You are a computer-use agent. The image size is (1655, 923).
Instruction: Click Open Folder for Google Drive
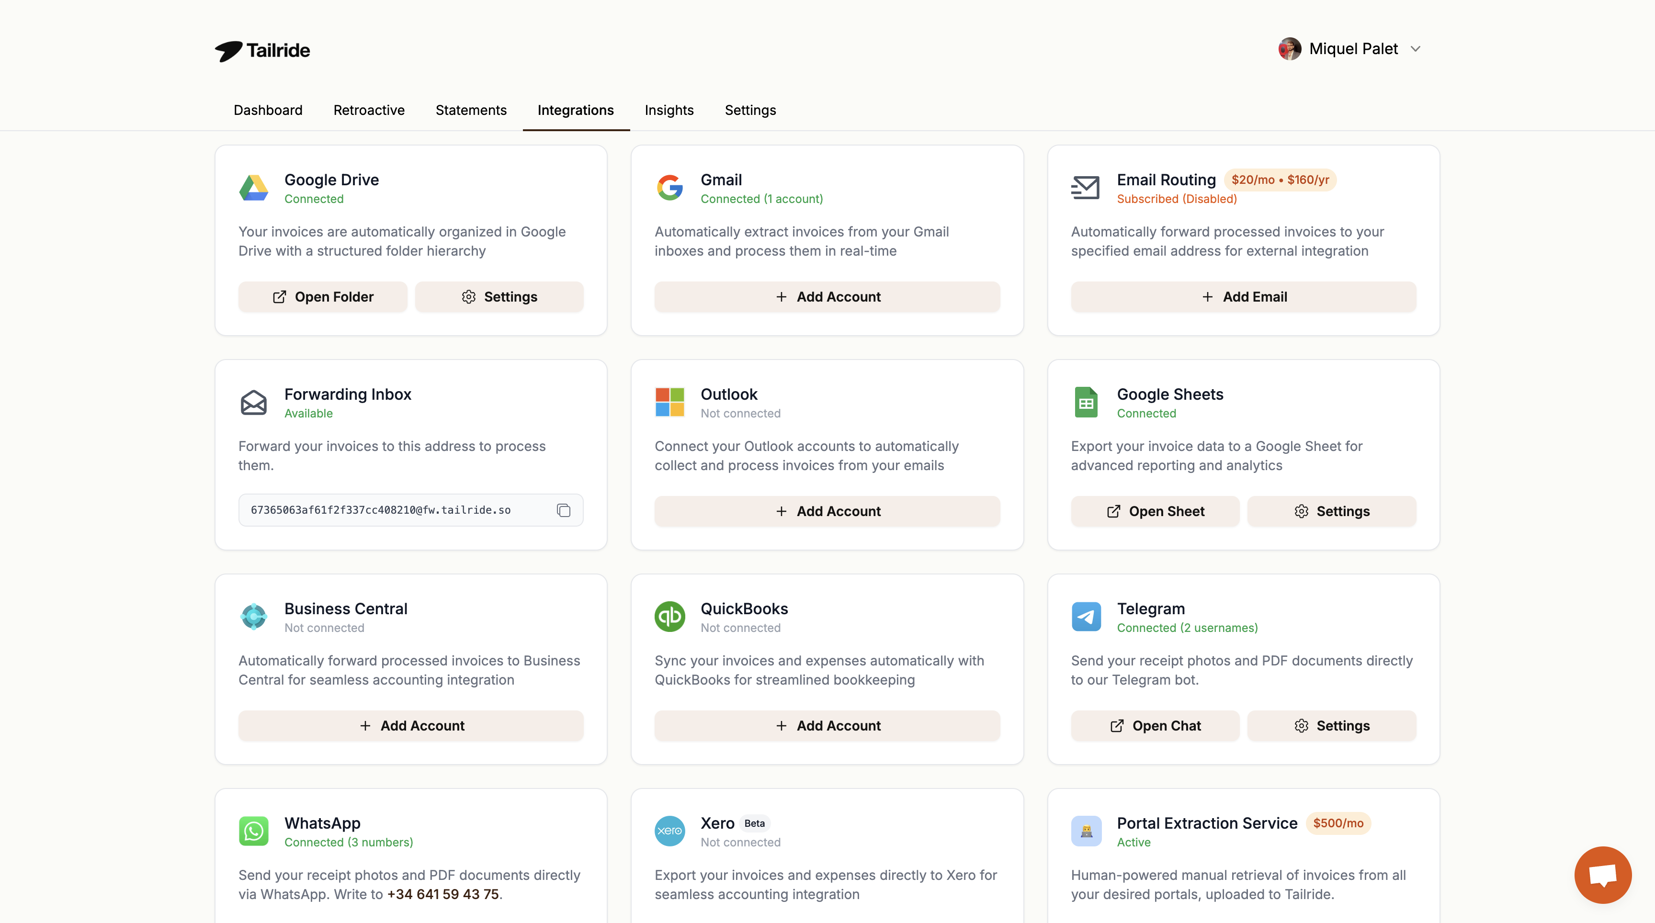[322, 296]
